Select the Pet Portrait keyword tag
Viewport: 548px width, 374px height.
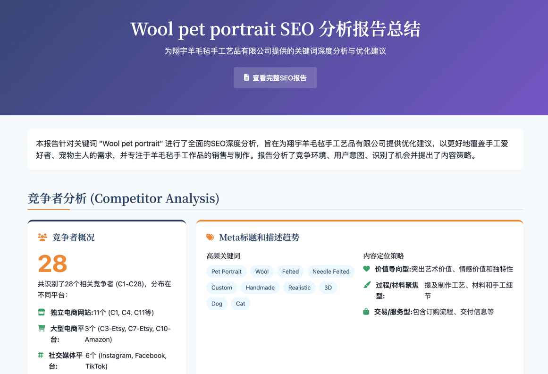click(x=226, y=272)
